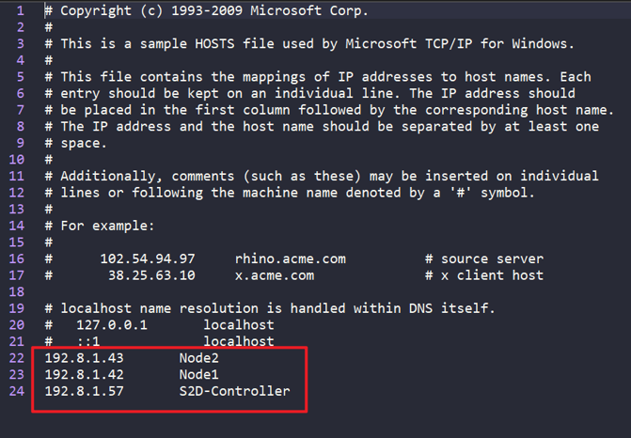631x438 pixels.
Task: Click the 'For example:' comment text
Action: point(107,226)
